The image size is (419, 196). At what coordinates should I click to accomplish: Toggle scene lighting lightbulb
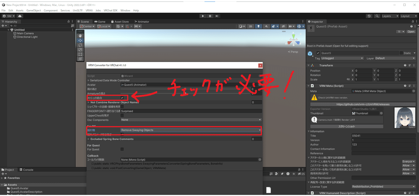click(x=258, y=26)
